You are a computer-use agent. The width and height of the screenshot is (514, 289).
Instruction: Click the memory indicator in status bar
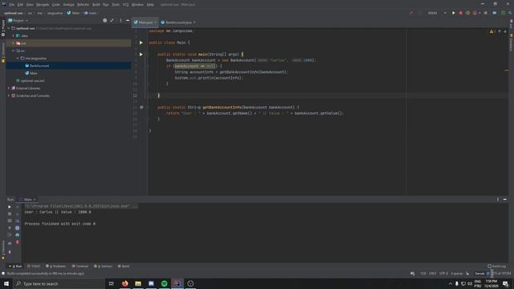500,273
